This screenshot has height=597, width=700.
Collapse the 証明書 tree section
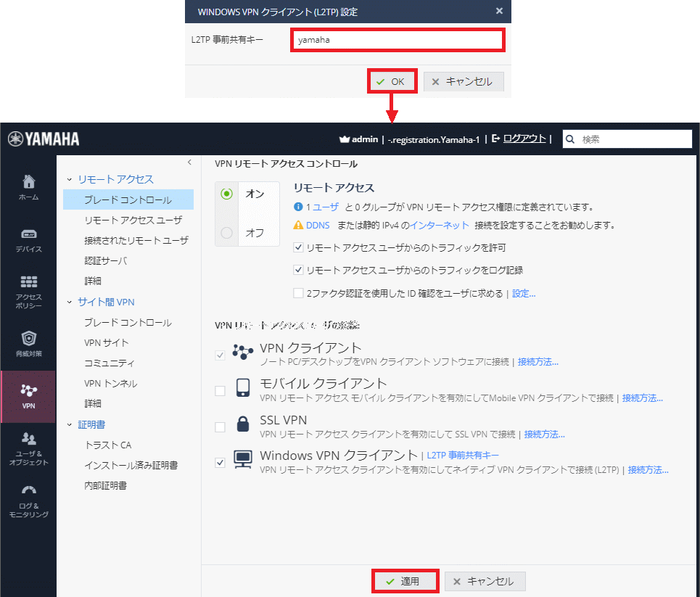(x=70, y=424)
